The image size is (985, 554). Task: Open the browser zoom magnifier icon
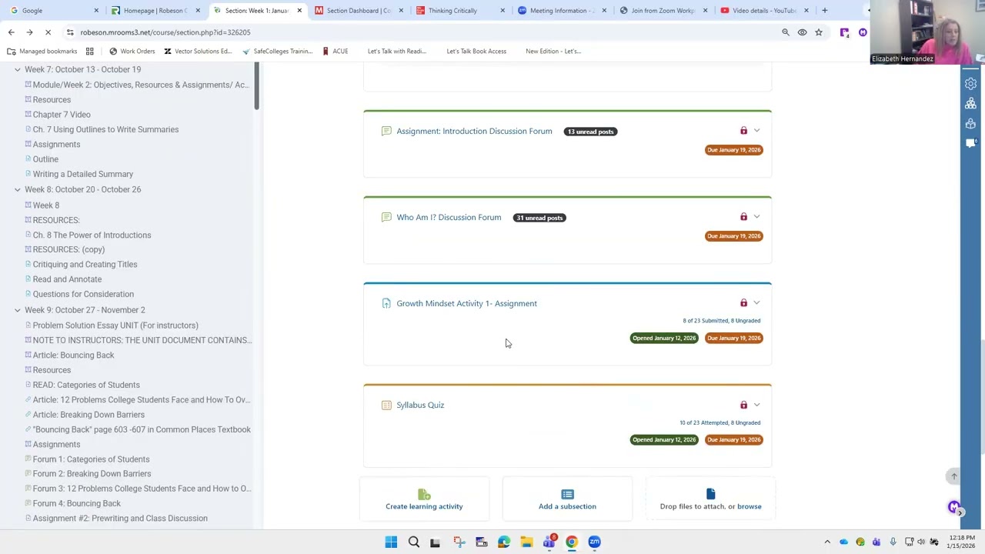click(786, 32)
